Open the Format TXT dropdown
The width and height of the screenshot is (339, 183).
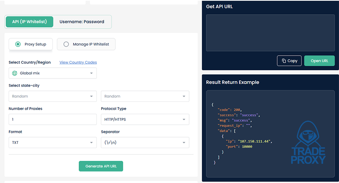[x=52, y=143]
